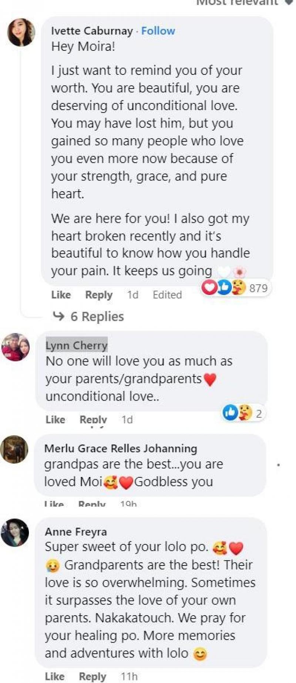Click Lynn Cherry's profile avatar
This screenshot has height=683, width=296.
pos(16,347)
